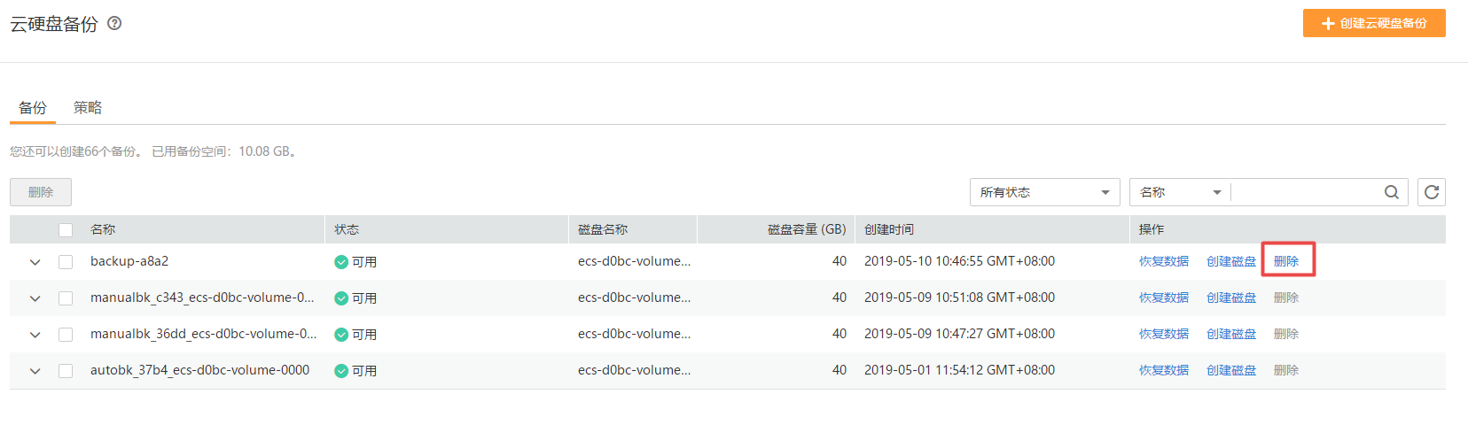Switch to the 策略 tab

(x=88, y=108)
